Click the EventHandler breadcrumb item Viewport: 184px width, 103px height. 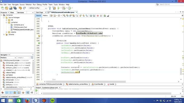click(99, 84)
